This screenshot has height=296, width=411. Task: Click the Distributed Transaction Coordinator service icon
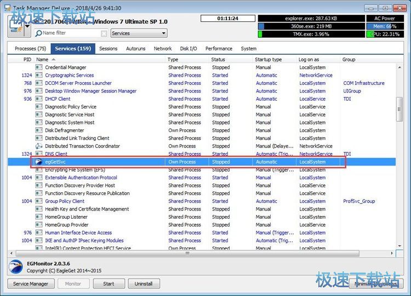[38, 146]
